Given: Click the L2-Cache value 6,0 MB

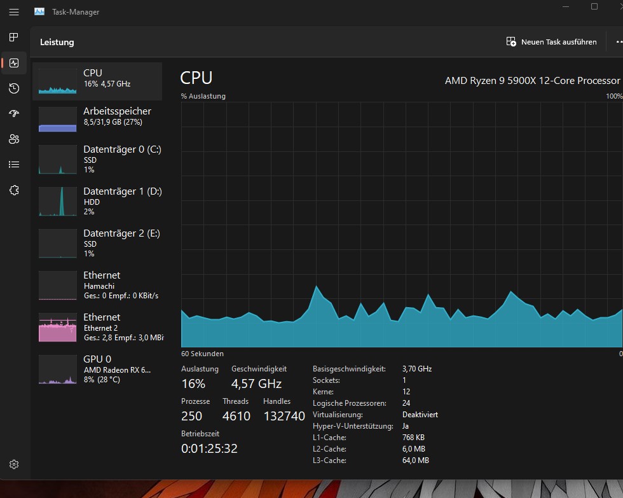Looking at the screenshot, I should click(x=414, y=449).
